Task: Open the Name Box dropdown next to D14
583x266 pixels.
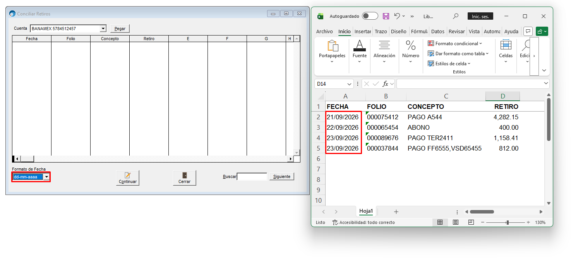Action: point(350,84)
